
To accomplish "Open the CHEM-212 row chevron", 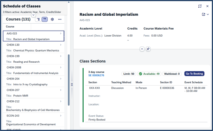I will pyautogui.click(x=61, y=101).
